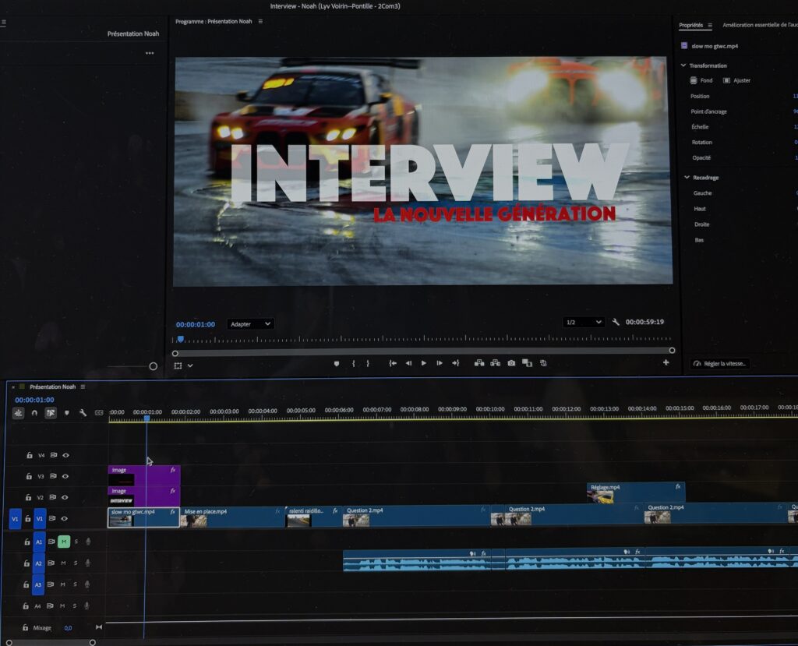Unmute audio track A1

(64, 542)
